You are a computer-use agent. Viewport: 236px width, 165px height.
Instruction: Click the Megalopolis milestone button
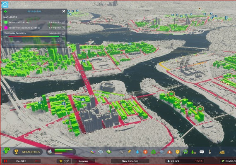[28, 152]
